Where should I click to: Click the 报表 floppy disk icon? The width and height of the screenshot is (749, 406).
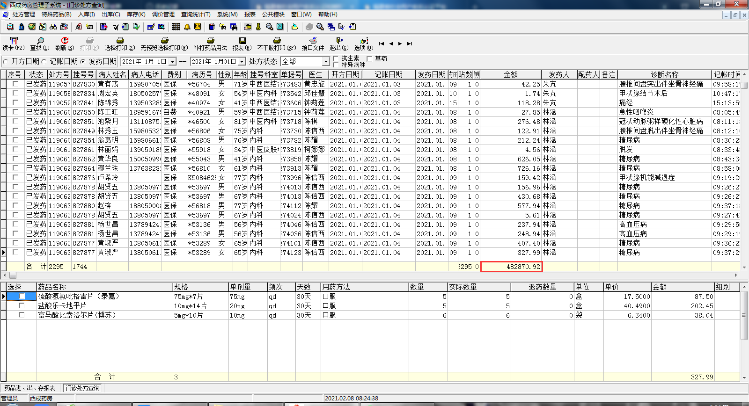tap(242, 41)
